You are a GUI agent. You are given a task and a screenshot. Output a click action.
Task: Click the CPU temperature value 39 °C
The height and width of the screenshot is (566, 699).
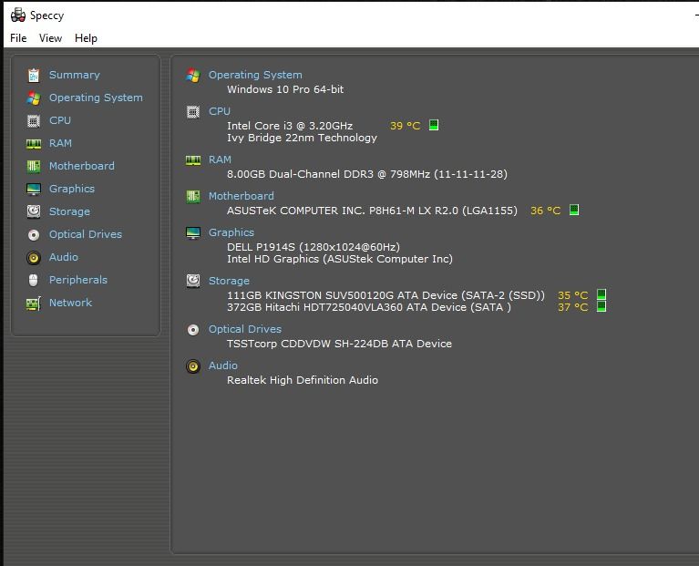406,126
